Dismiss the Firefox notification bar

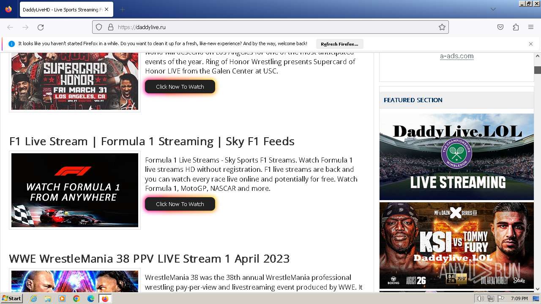tap(531, 44)
